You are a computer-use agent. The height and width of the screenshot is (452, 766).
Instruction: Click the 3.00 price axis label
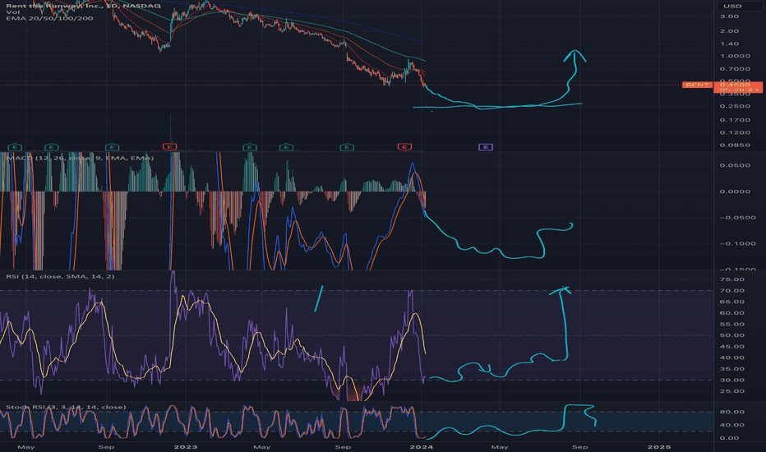[x=729, y=16]
